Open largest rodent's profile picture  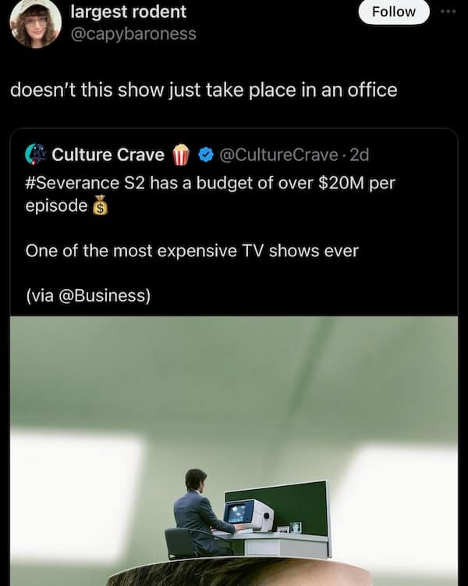coord(35,23)
